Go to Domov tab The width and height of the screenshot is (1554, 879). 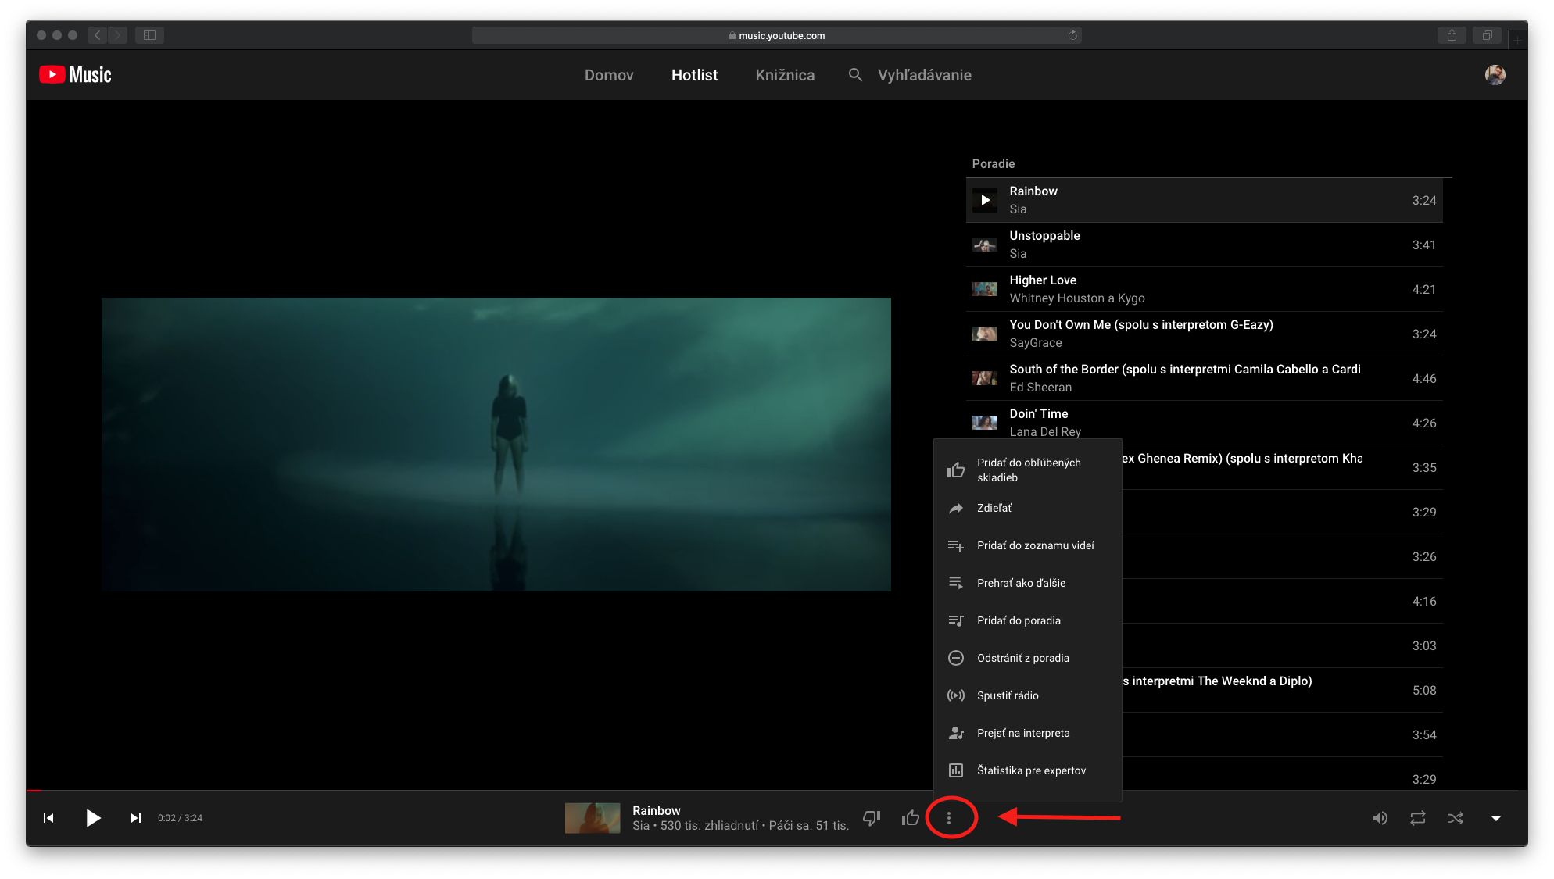609,75
